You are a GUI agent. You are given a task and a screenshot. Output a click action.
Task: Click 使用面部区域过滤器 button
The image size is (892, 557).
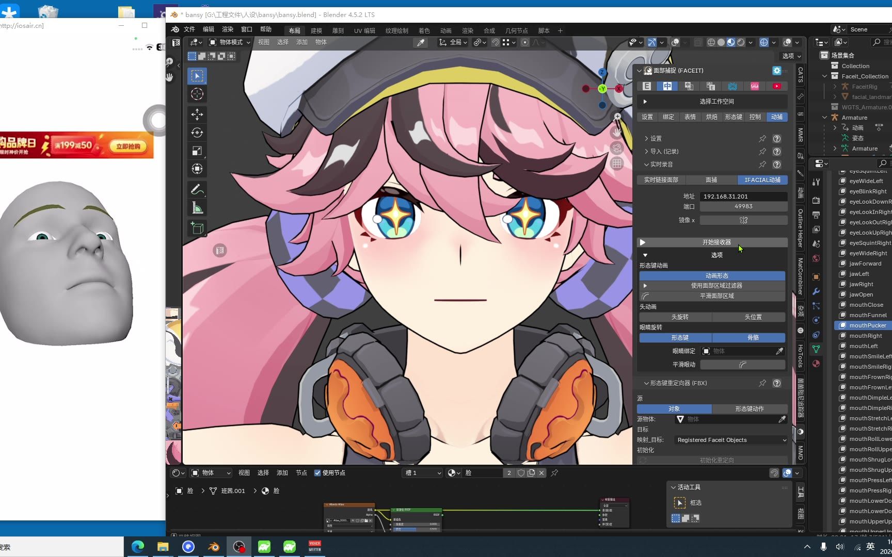tap(712, 286)
